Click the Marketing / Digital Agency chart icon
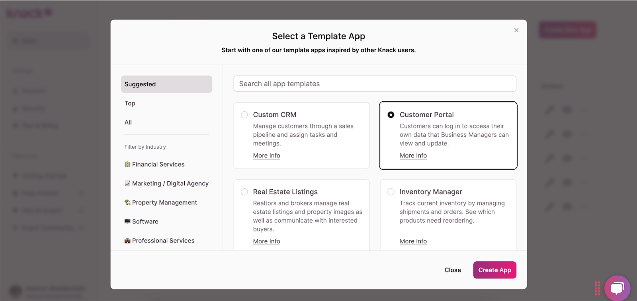Viewport: 637px width, 301px height. pyautogui.click(x=127, y=183)
